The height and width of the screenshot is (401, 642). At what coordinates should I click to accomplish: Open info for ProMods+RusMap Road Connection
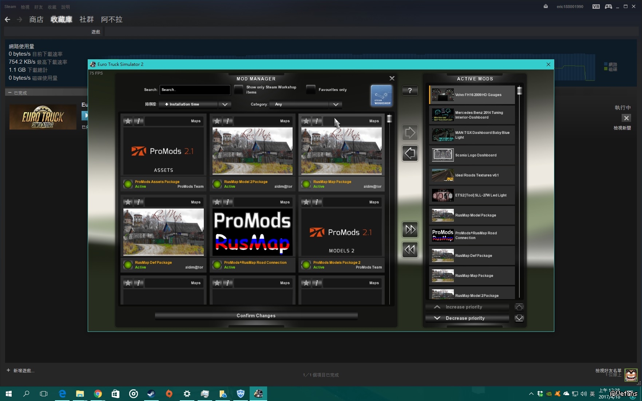(x=228, y=202)
